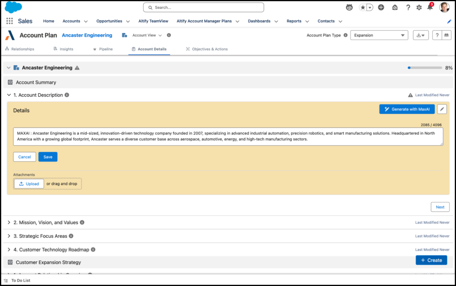
Task: Click the Favorites star icon
Action: [363, 8]
